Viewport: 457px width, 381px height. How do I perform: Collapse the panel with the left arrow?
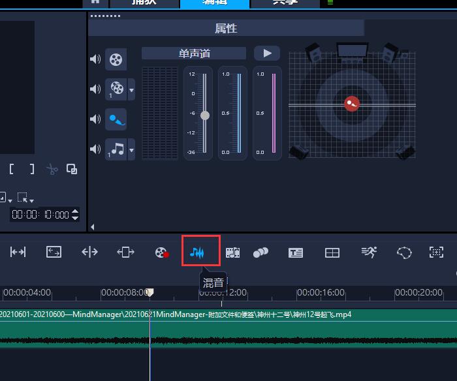92,227
